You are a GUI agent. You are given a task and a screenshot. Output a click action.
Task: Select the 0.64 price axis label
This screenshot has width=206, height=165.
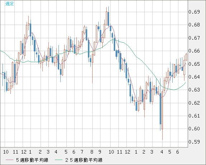194,77
